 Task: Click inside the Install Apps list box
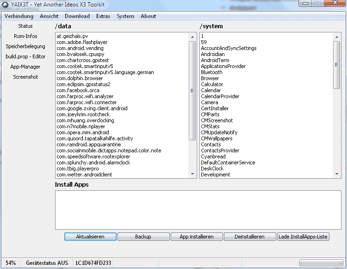(198, 210)
